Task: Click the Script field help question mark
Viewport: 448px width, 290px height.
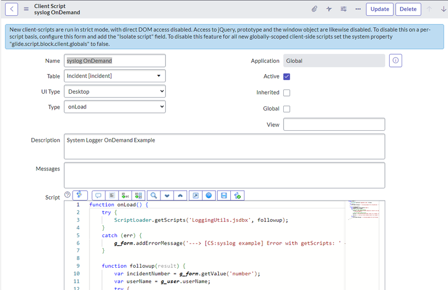Action: [x=68, y=195]
